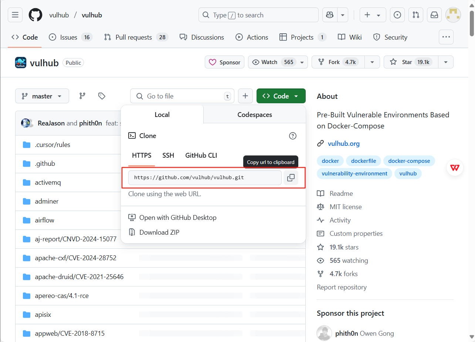The width and height of the screenshot is (475, 342).
Task: Select the HTTPS clone URL text field
Action: [x=205, y=178]
